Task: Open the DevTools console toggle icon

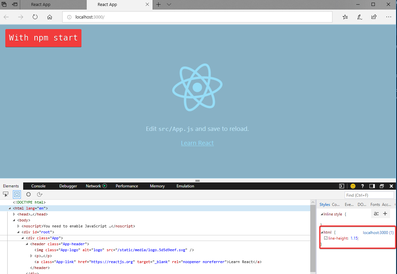Action: 342,186
